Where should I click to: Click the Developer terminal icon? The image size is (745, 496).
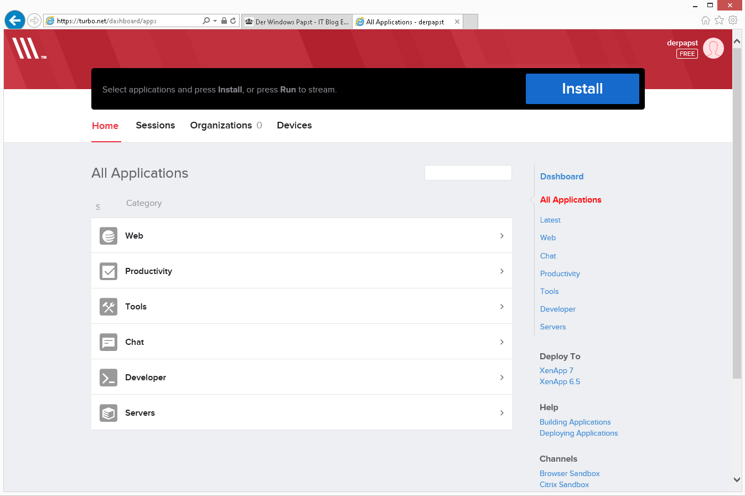108,378
